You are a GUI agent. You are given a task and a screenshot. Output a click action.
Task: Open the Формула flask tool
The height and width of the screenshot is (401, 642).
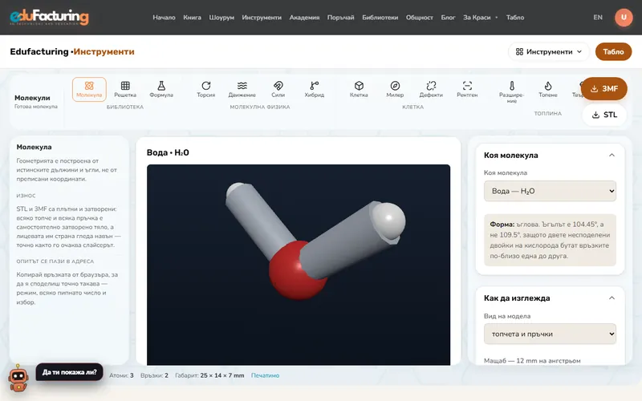tap(161, 89)
